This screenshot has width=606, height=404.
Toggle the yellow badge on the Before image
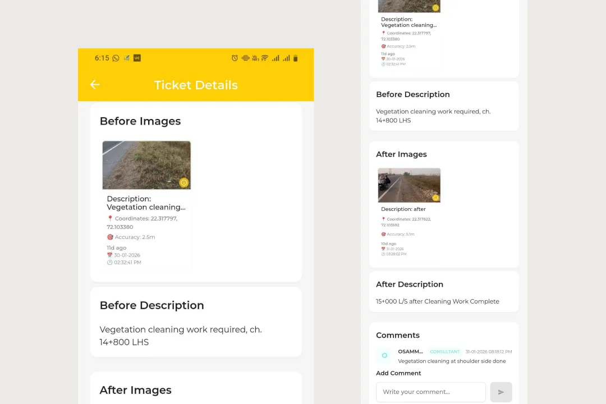coord(184,183)
